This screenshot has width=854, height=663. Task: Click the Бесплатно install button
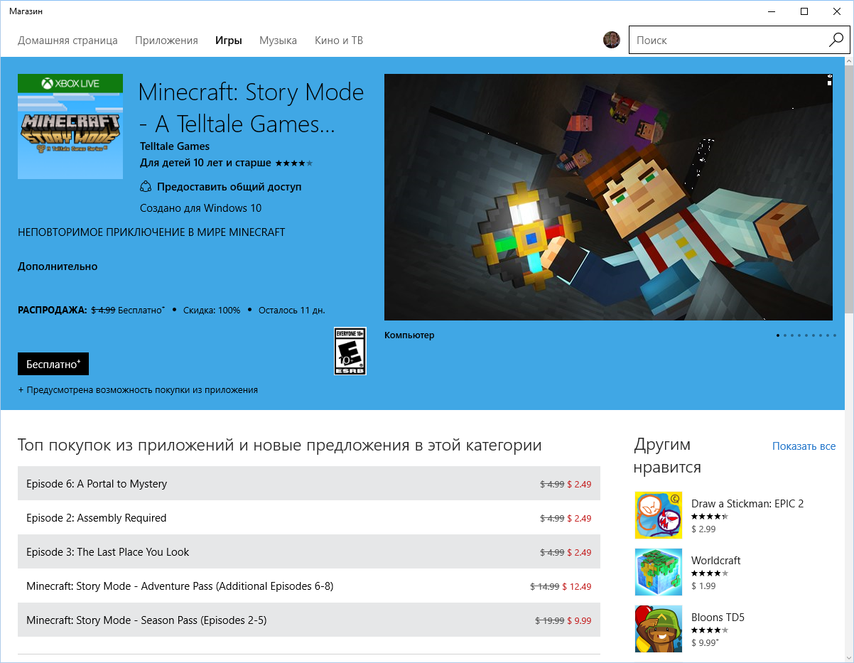coord(53,364)
